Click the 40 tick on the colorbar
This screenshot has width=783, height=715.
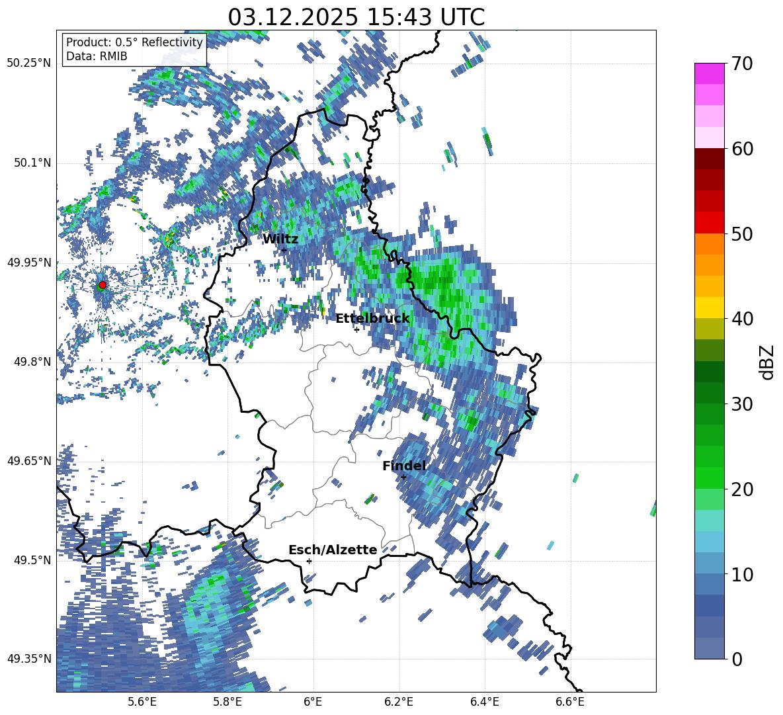[x=742, y=319]
